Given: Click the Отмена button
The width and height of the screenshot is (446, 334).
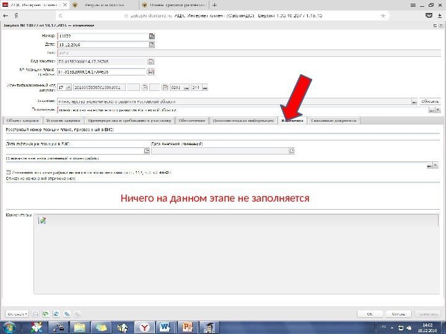Looking at the screenshot, I should (x=398, y=314).
